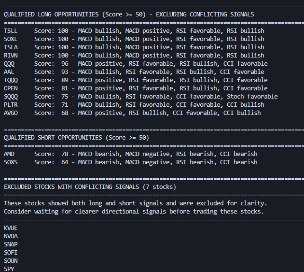304x272 pixels.
Task: Click the score 68 in the AVGO row
Action: [x=65, y=113]
